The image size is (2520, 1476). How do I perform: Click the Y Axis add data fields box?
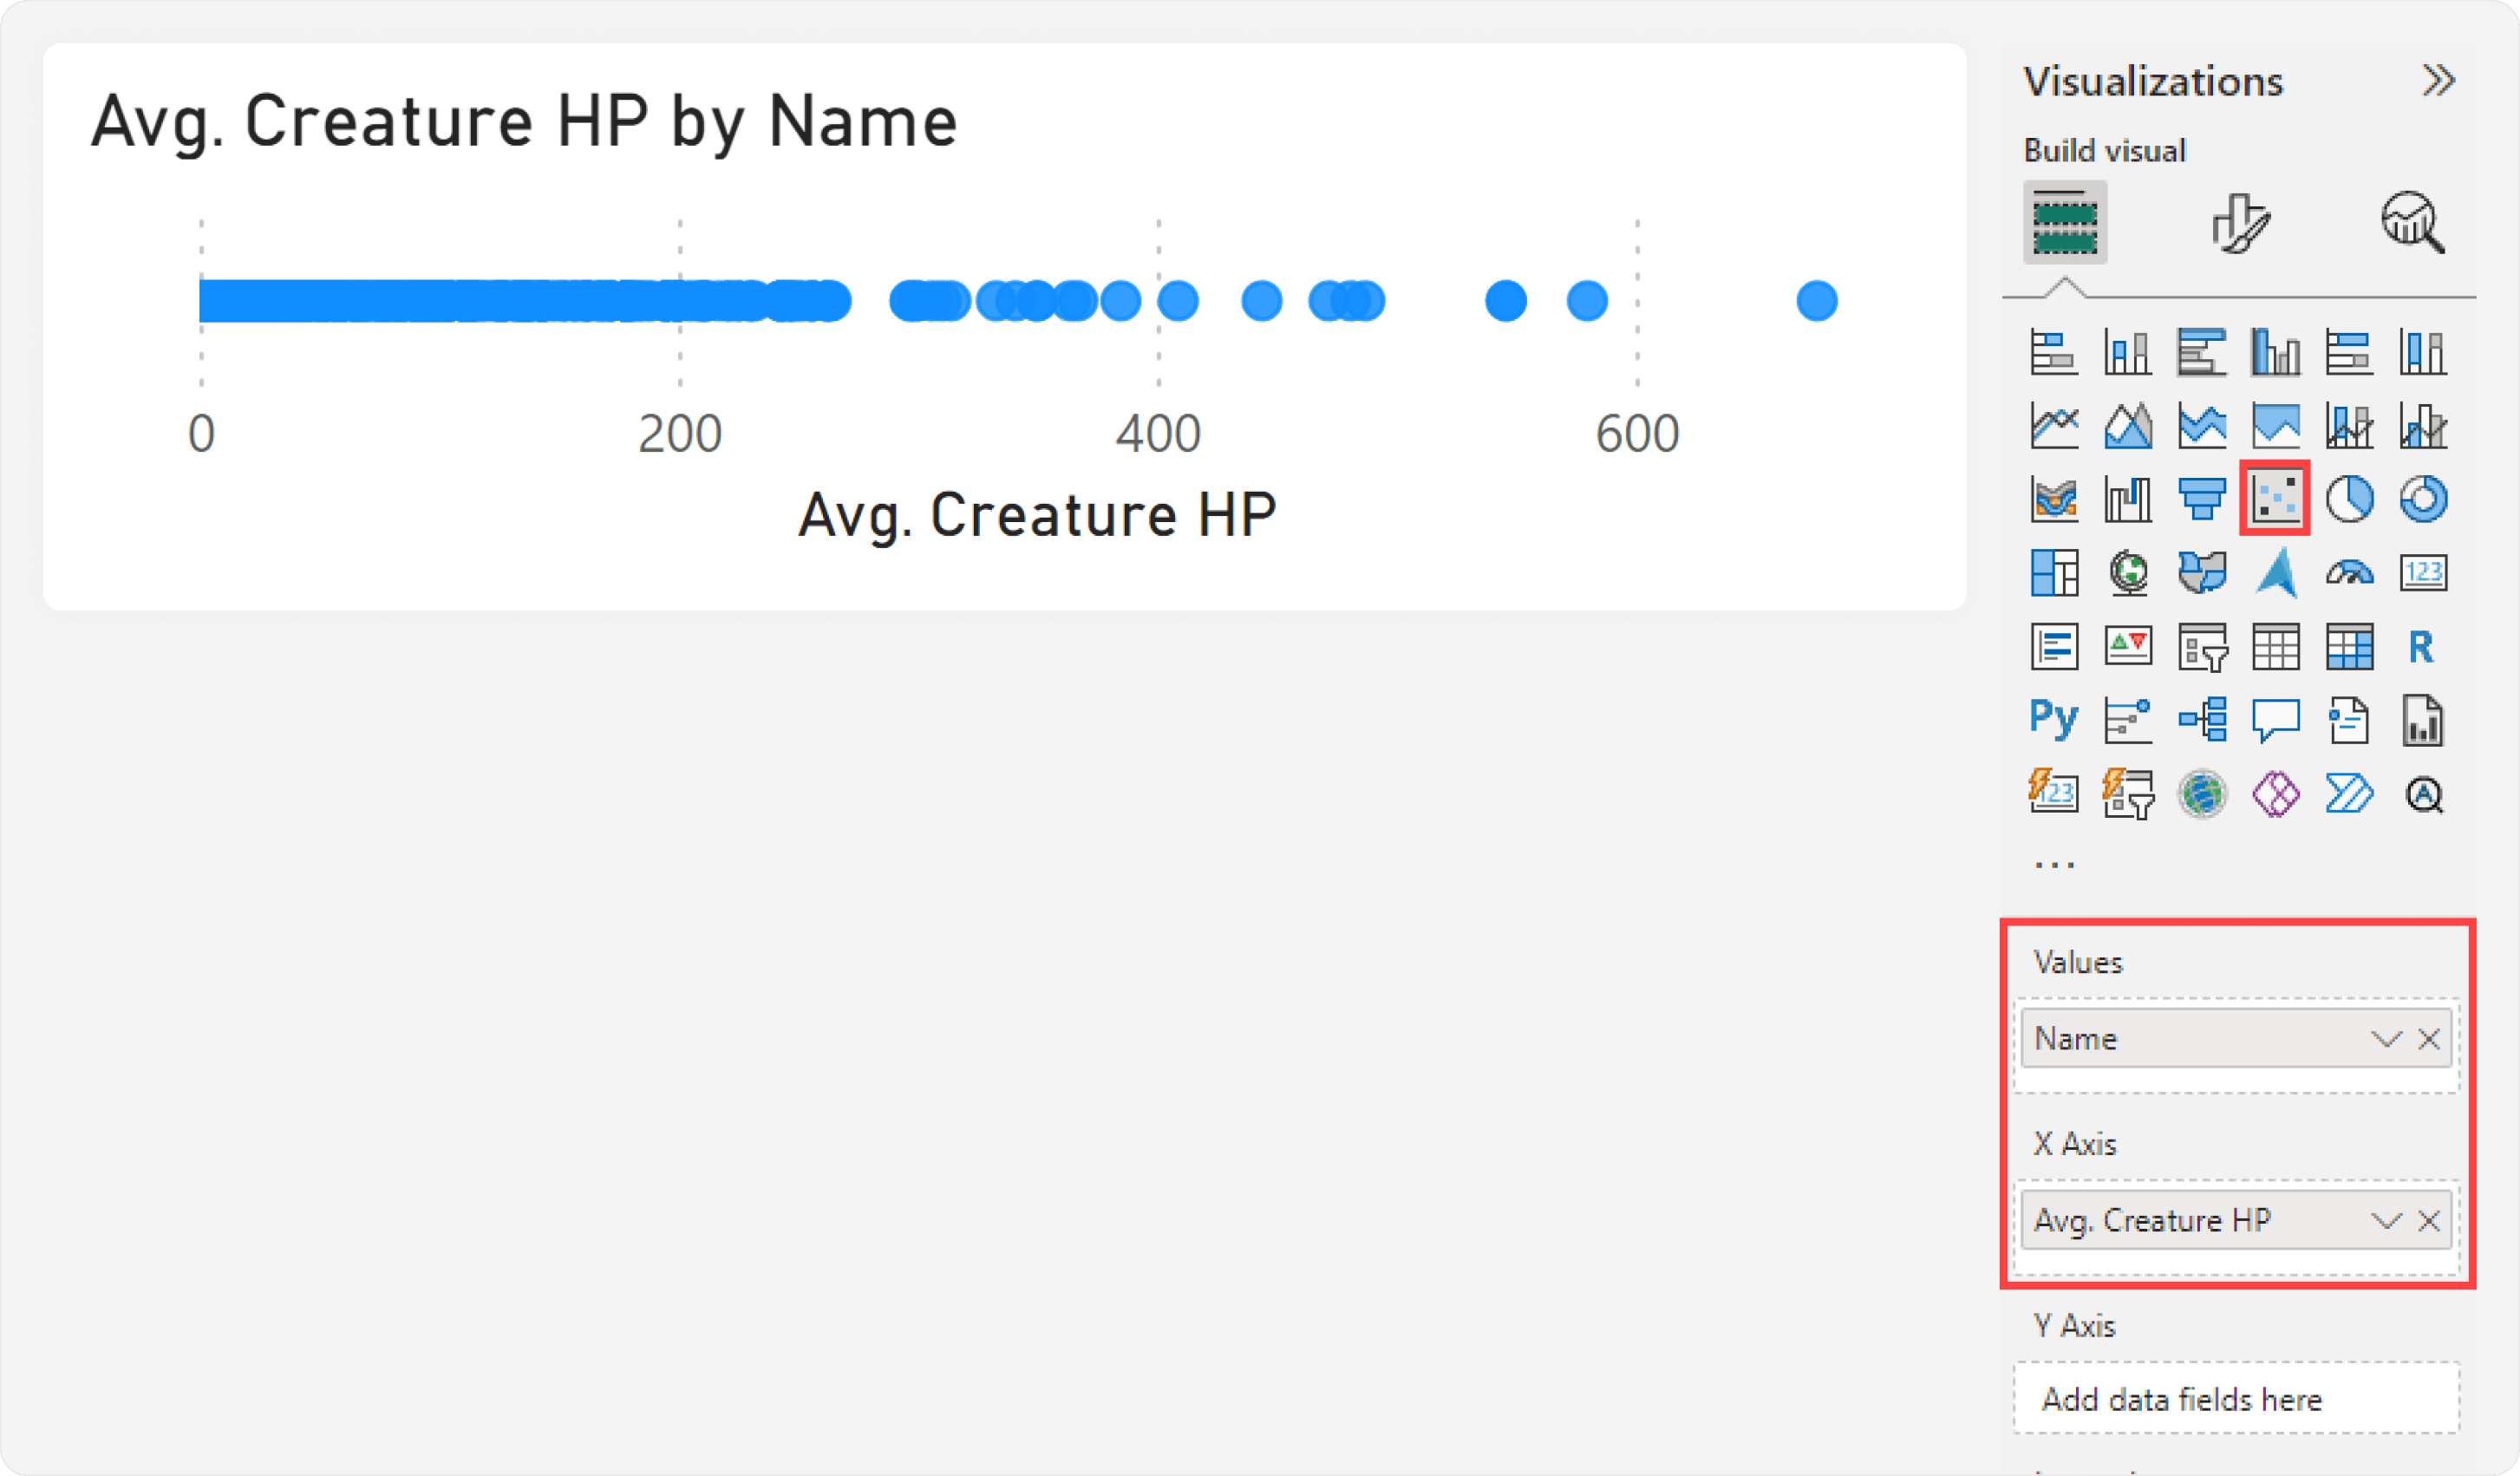(x=2236, y=1399)
